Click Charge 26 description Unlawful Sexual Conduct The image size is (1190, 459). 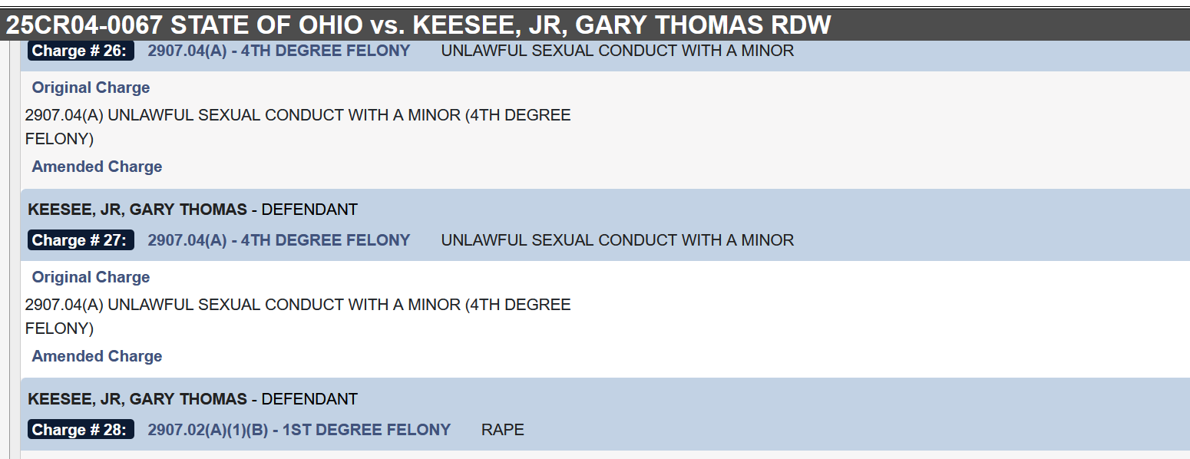click(x=617, y=51)
